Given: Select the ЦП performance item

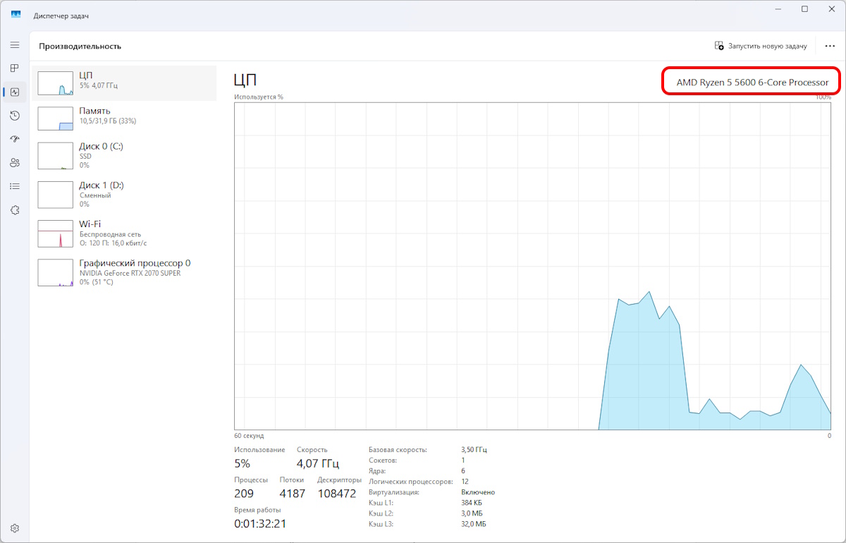Looking at the screenshot, I should point(125,83).
